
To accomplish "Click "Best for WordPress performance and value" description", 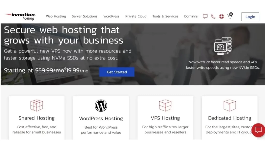I will click(101, 130).
